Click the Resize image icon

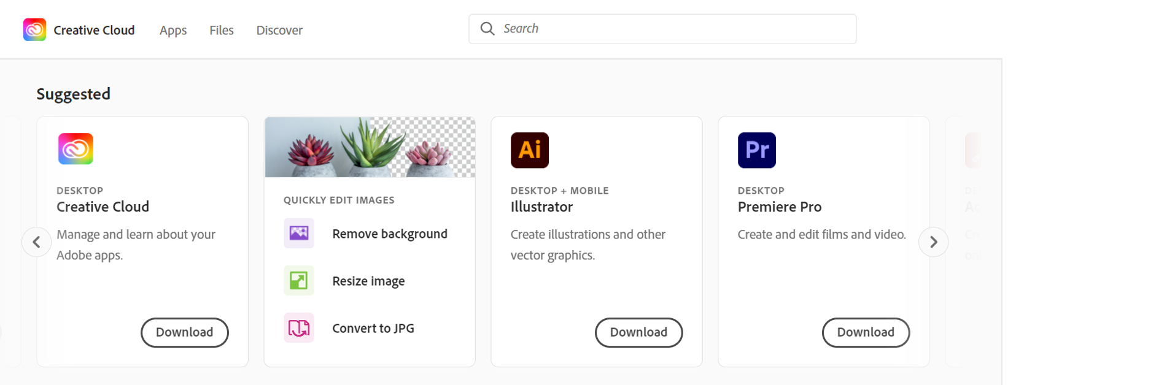(299, 281)
